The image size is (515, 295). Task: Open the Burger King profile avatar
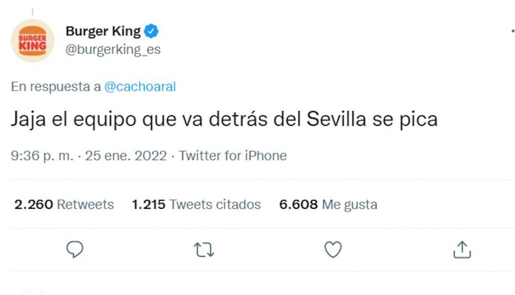point(32,41)
